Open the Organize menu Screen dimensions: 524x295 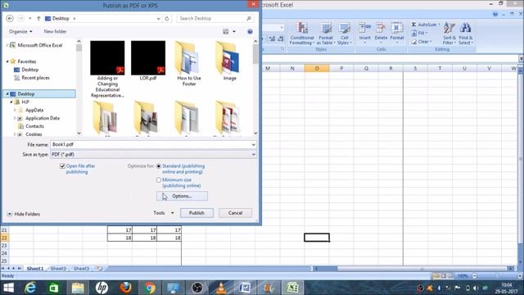(20, 31)
